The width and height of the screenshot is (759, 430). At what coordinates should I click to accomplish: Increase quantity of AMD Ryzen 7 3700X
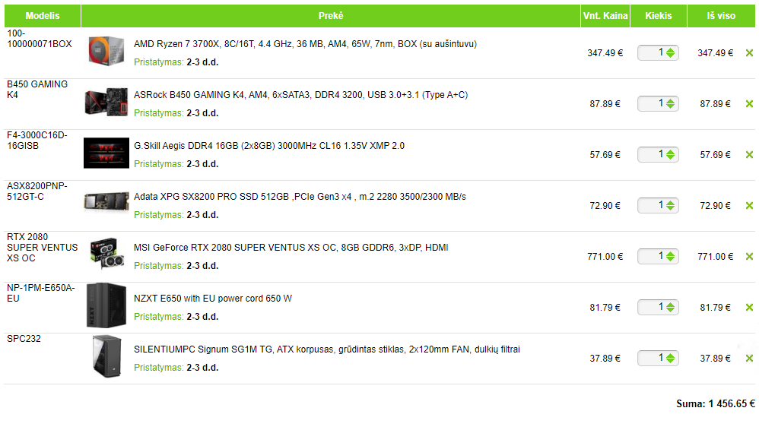tap(670, 50)
